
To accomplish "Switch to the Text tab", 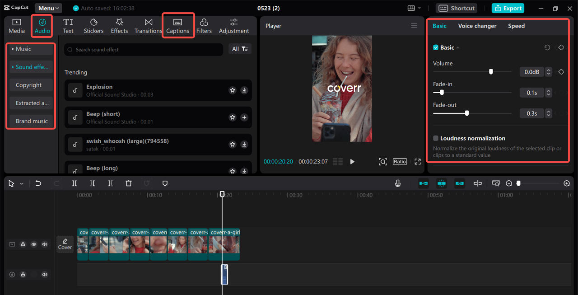I will (x=68, y=26).
